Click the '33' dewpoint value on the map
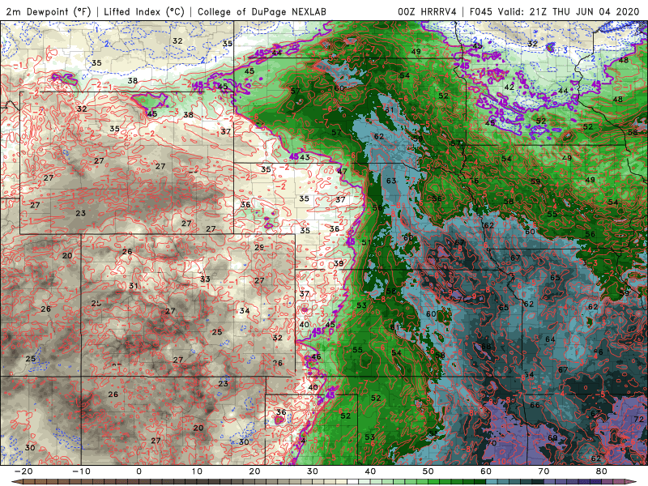 205,279
